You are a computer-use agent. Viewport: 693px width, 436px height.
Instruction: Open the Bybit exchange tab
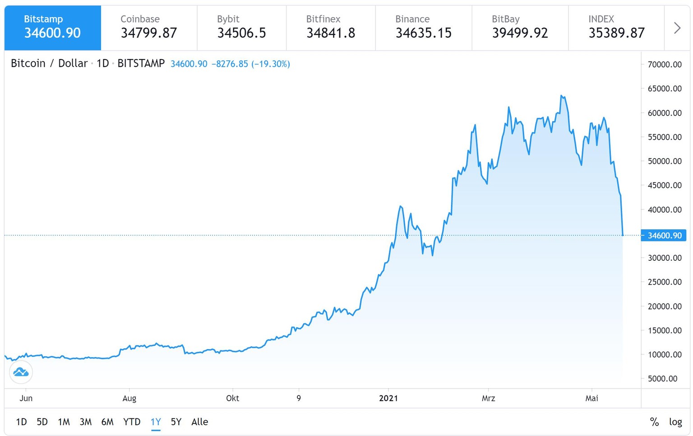[x=241, y=27]
